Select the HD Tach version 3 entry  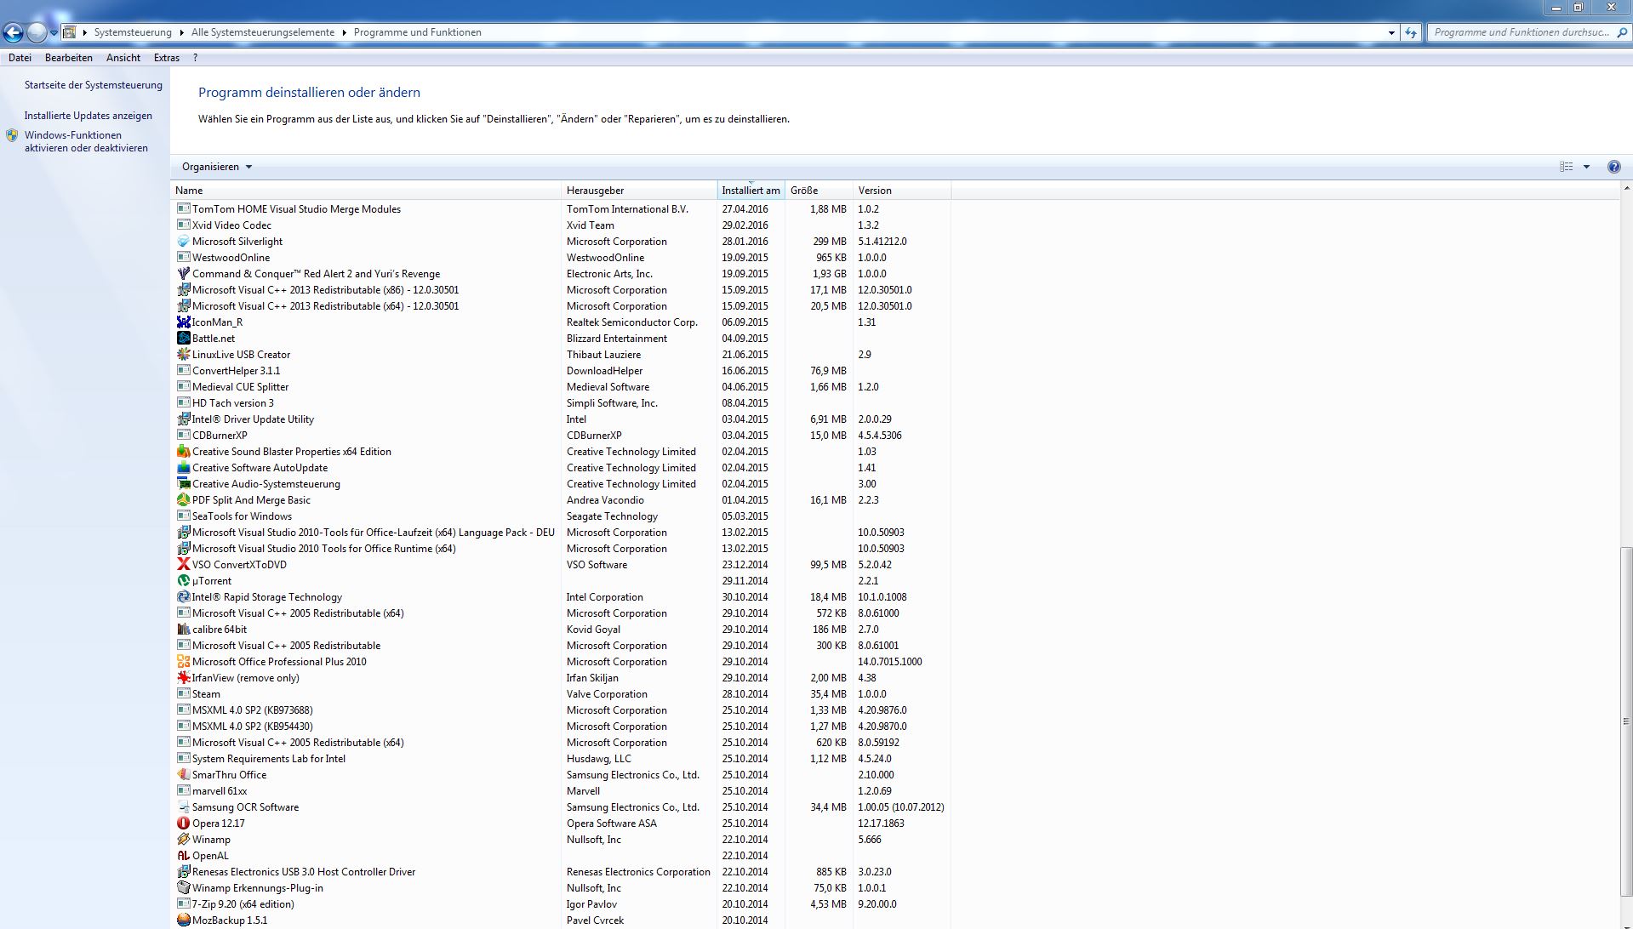(562, 403)
